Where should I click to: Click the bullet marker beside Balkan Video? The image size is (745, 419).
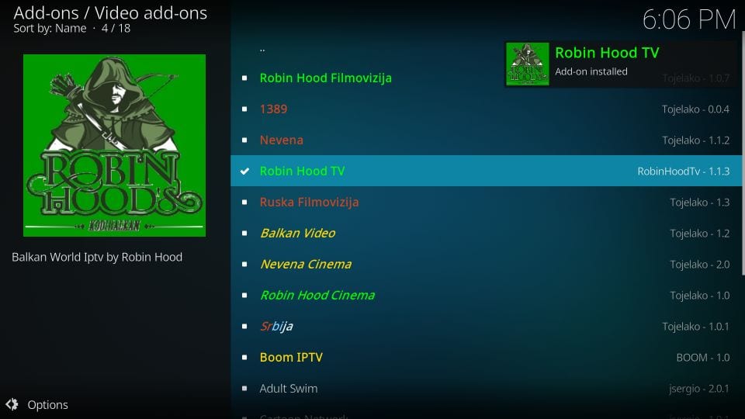pos(244,234)
